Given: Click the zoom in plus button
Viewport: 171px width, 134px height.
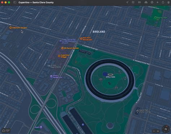Looking at the screenshot, I should click(x=158, y=131).
